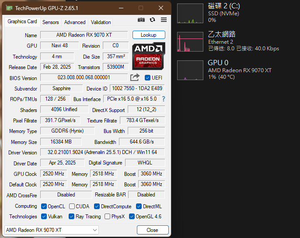Click the Transistors field 53900M
Image resolution: width=300 pixels, height=238 pixels.
tap(115, 67)
